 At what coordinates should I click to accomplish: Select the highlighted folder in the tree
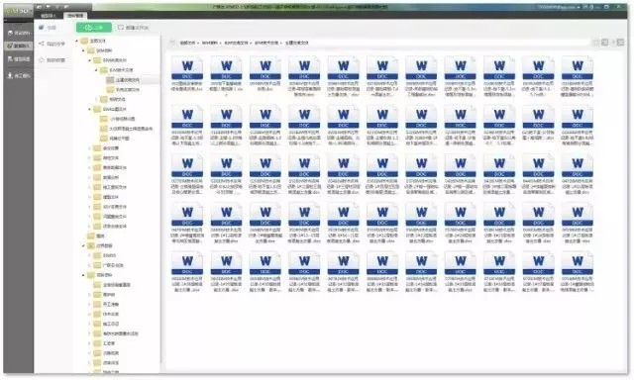[128, 80]
